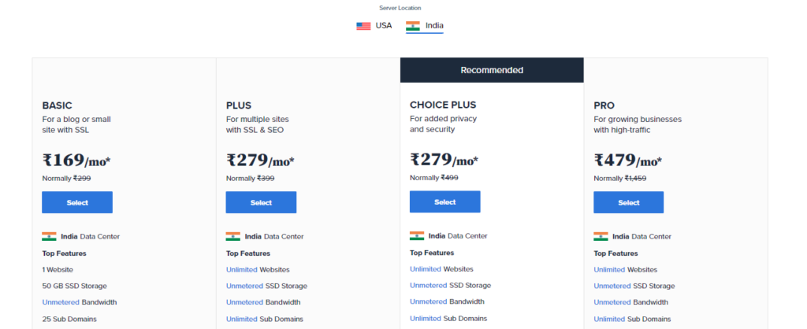Select the Pro hosting plan

tap(629, 202)
